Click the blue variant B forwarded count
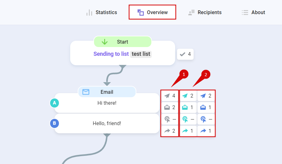 [206, 131]
